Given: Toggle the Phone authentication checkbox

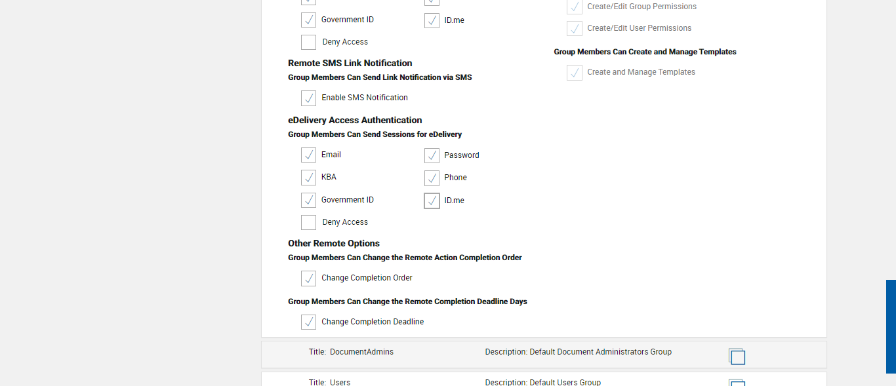Looking at the screenshot, I should (x=432, y=178).
